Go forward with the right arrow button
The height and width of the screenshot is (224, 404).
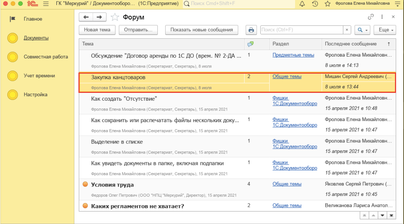pos(99,17)
